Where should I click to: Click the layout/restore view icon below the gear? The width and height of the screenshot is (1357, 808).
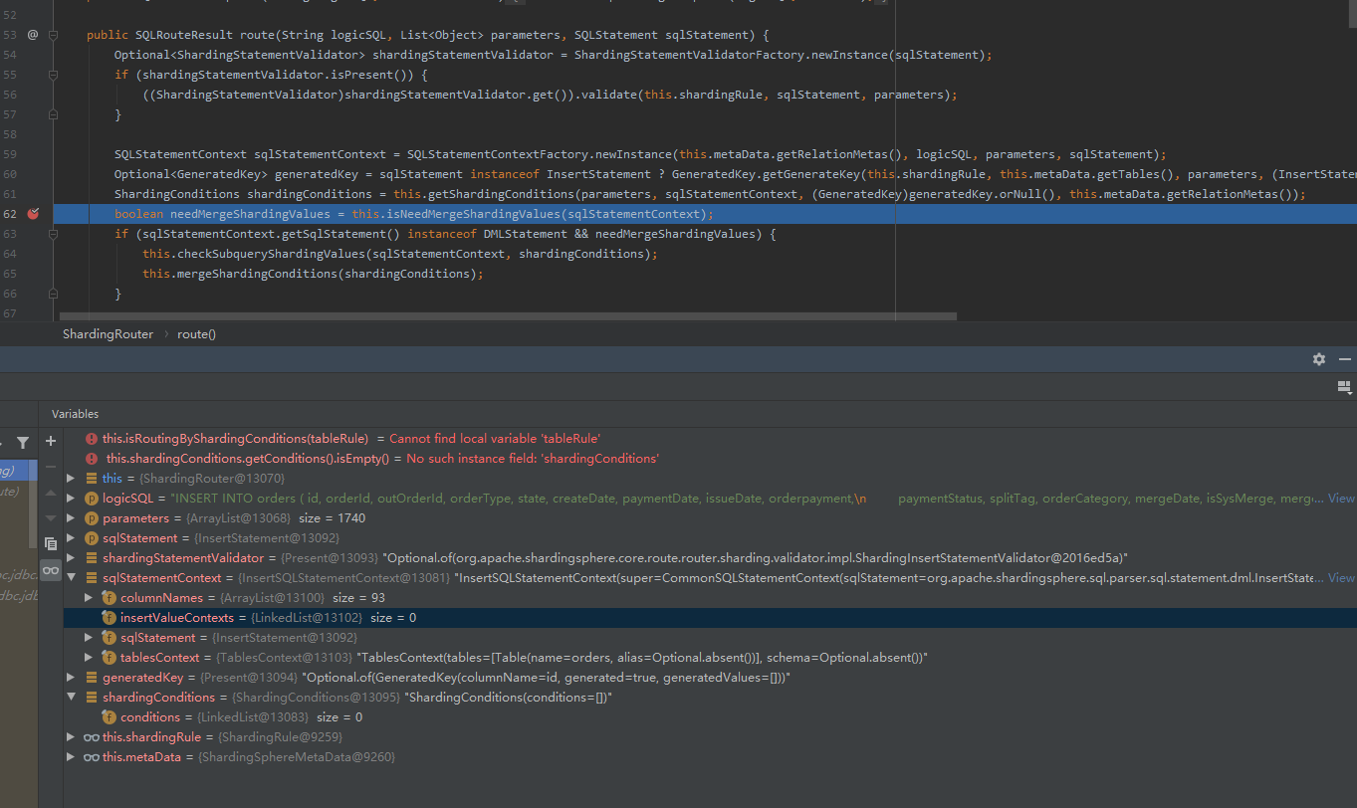click(x=1345, y=386)
